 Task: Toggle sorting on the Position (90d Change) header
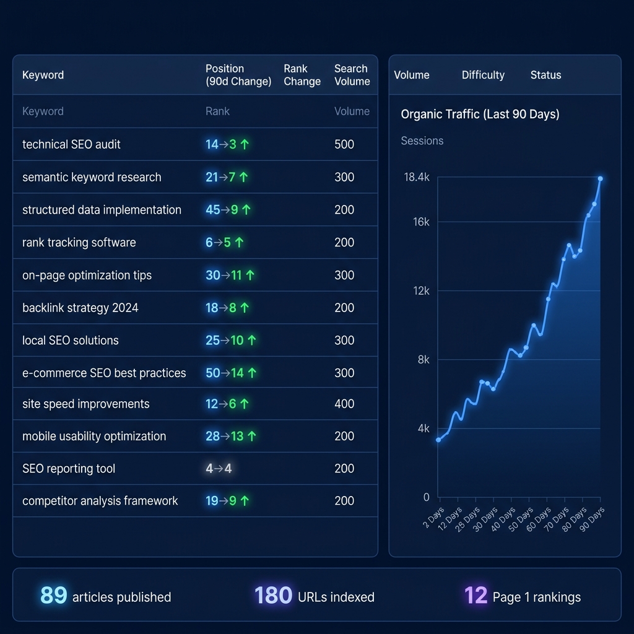click(x=238, y=75)
